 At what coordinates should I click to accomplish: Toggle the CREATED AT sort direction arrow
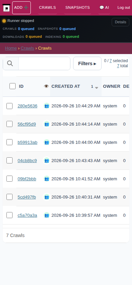[96, 87]
